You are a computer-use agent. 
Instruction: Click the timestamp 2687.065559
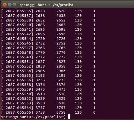[18, 90]
